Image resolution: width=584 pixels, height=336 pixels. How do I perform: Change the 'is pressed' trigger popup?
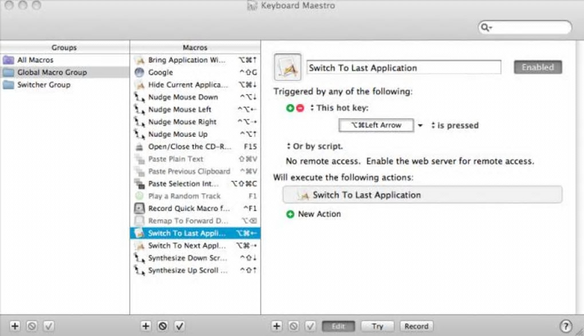455,125
